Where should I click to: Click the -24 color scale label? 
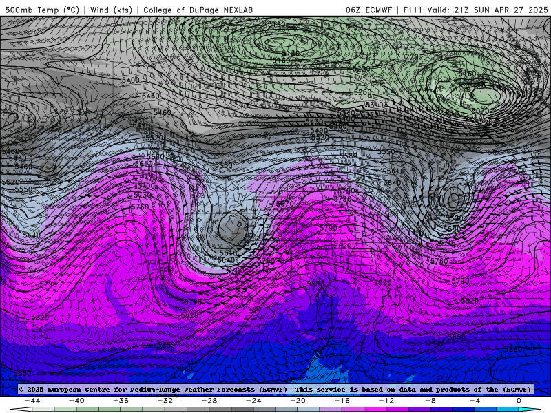point(253,401)
